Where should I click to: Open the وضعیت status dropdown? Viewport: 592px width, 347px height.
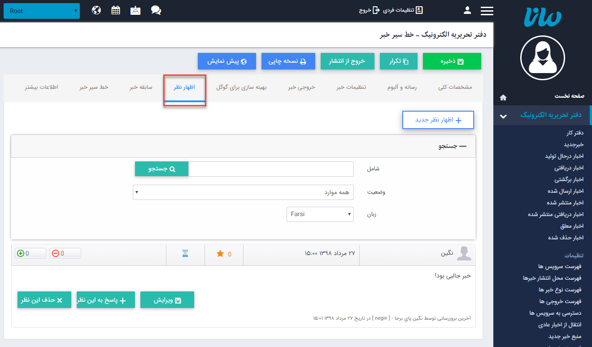point(243,192)
